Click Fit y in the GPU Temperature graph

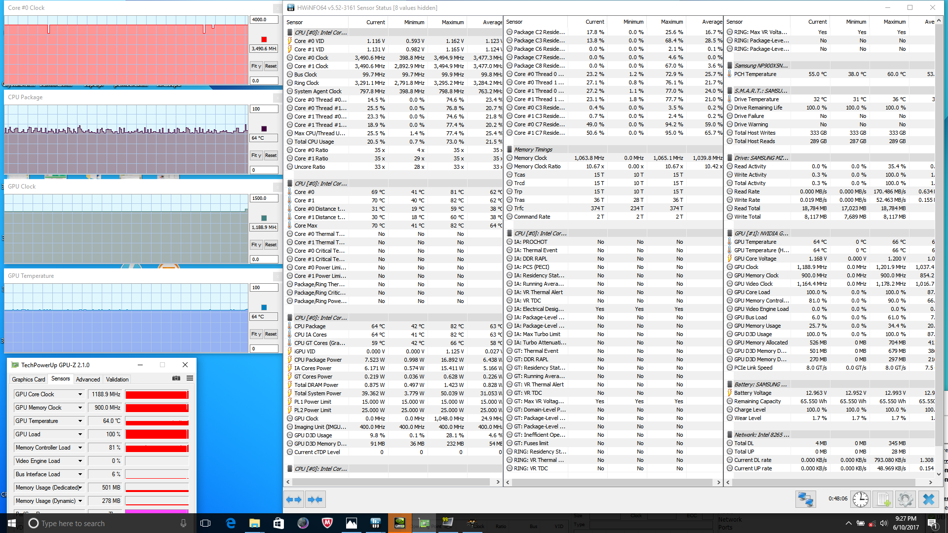tap(256, 334)
